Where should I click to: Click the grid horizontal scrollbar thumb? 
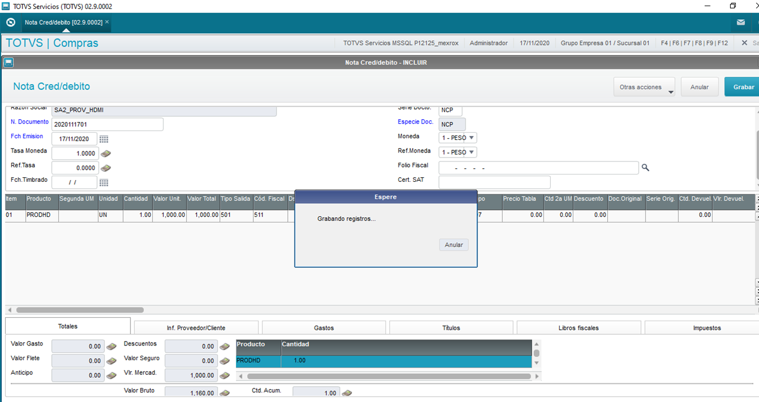pos(80,310)
